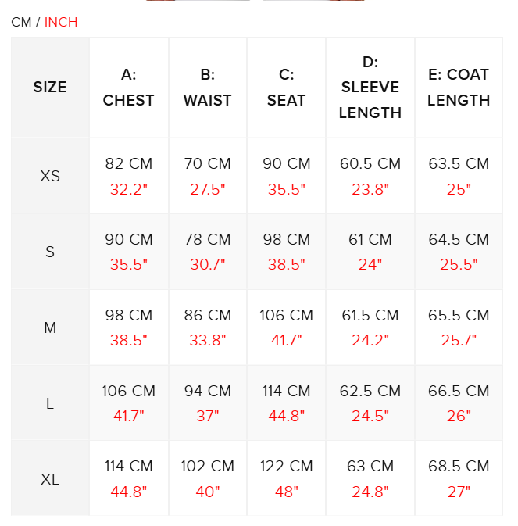This screenshot has height=526, width=518.
Task: Switch units to INCH
Action: [x=61, y=22]
